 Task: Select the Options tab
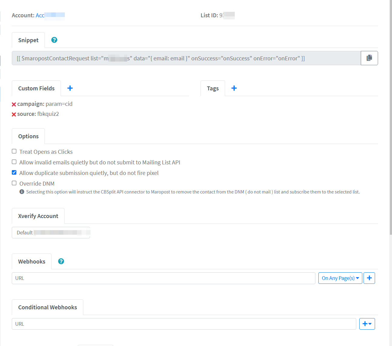(x=28, y=136)
